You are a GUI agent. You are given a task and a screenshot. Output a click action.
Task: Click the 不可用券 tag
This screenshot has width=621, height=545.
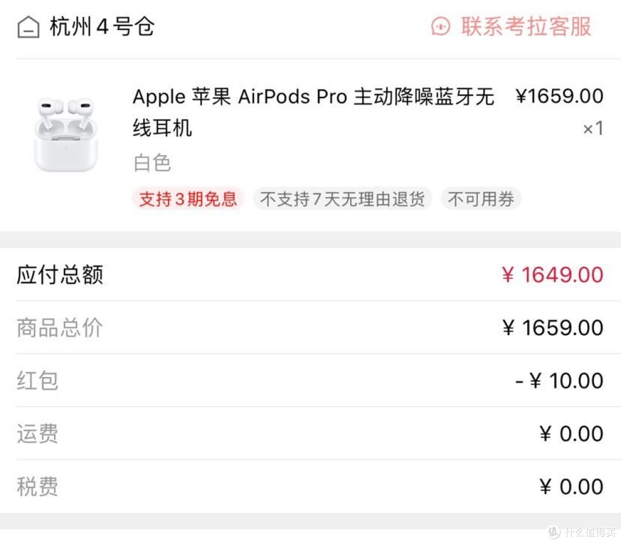[481, 199]
